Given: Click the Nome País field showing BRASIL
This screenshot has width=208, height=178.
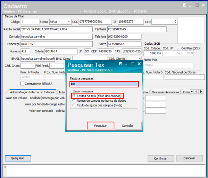Looking at the screenshot, I should click(168, 65).
